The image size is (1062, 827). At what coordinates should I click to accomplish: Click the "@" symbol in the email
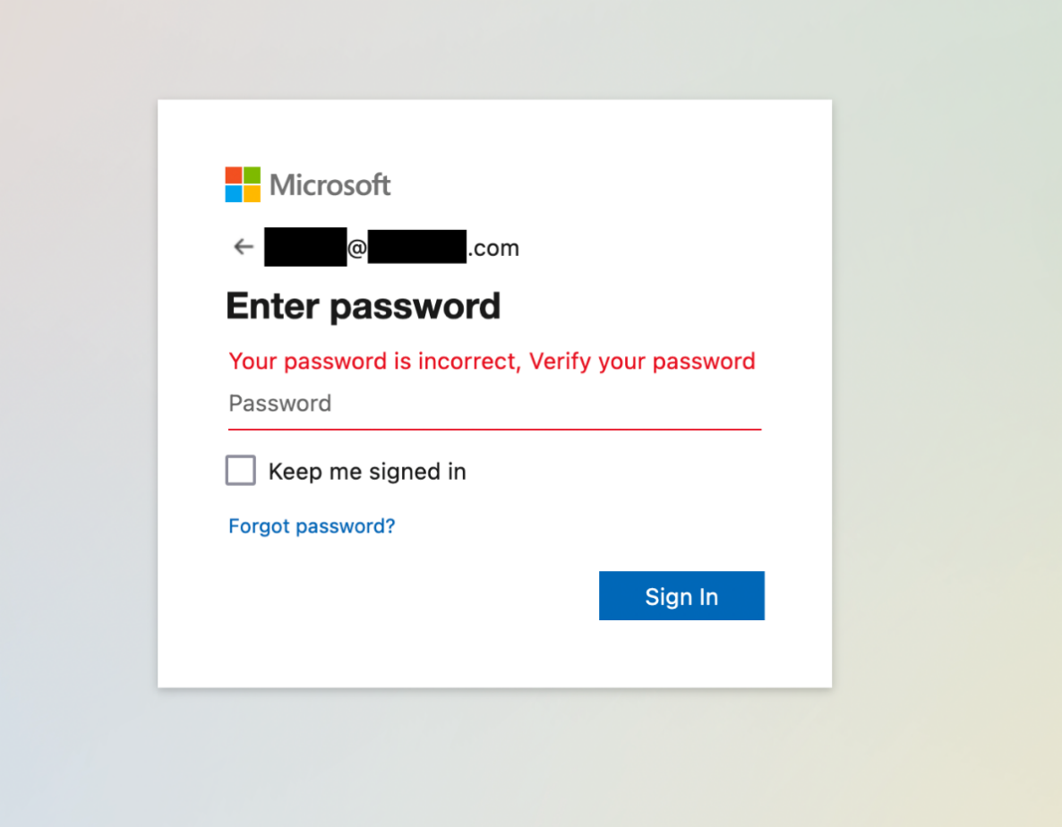(356, 249)
